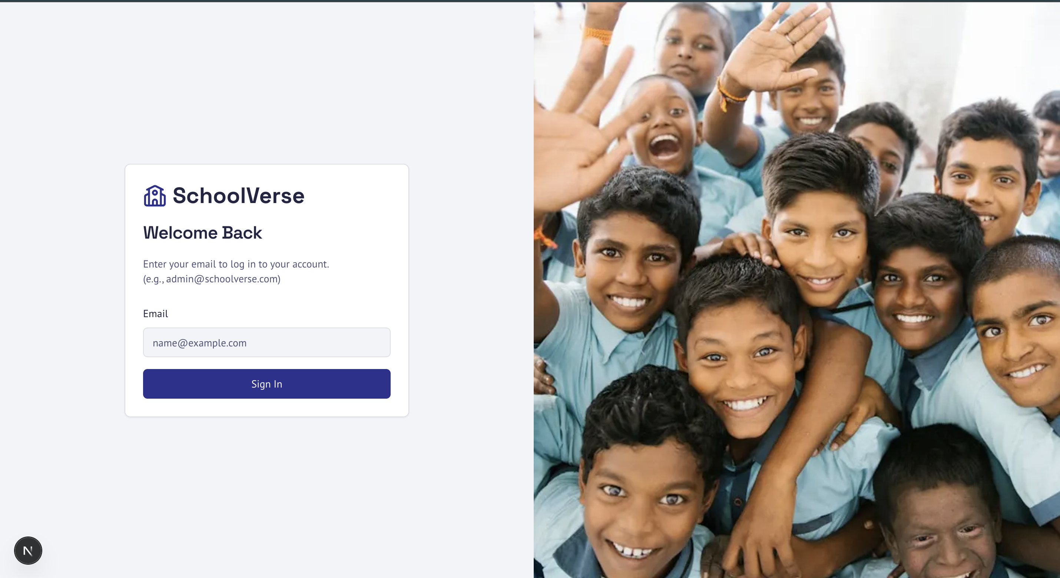
Task: Open the Next.js dev tools badge
Action: [x=28, y=551]
